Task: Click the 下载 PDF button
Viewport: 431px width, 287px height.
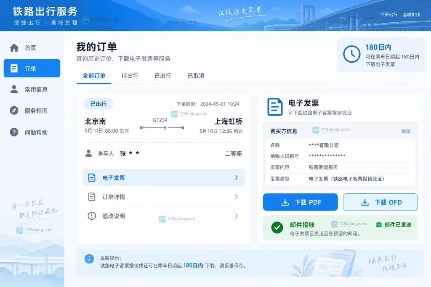Action: click(300, 202)
